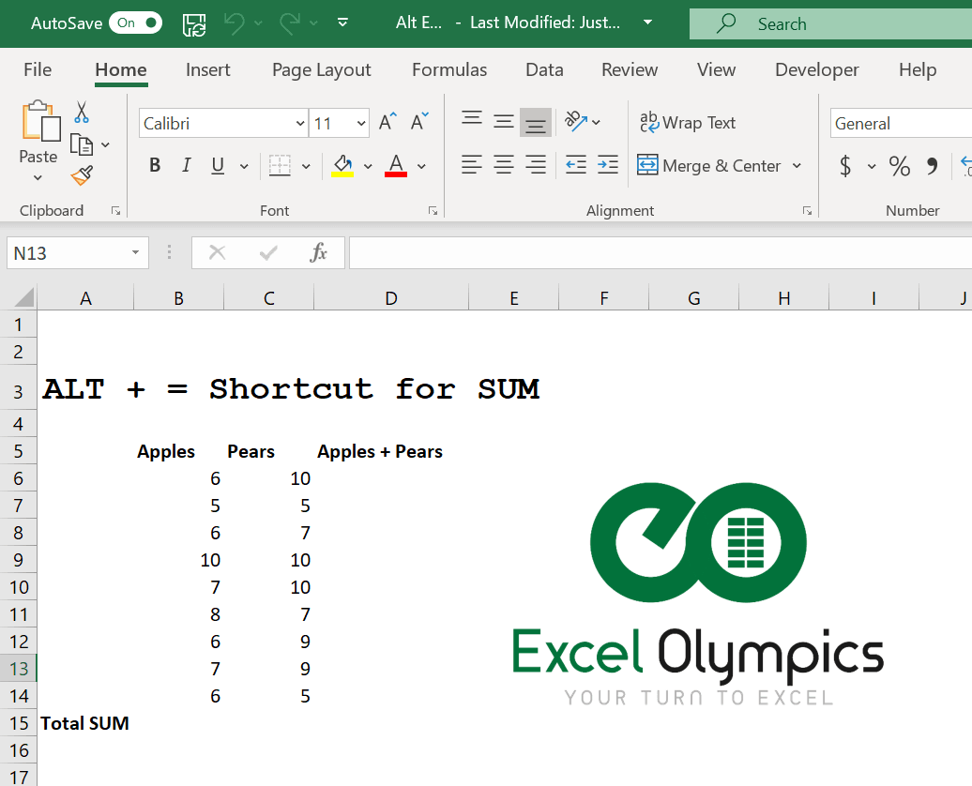Click the Select All corner triangle

pyautogui.click(x=23, y=297)
